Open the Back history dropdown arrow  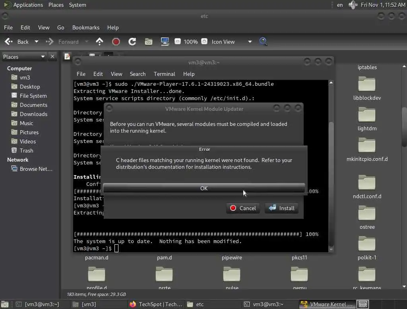coord(37,42)
